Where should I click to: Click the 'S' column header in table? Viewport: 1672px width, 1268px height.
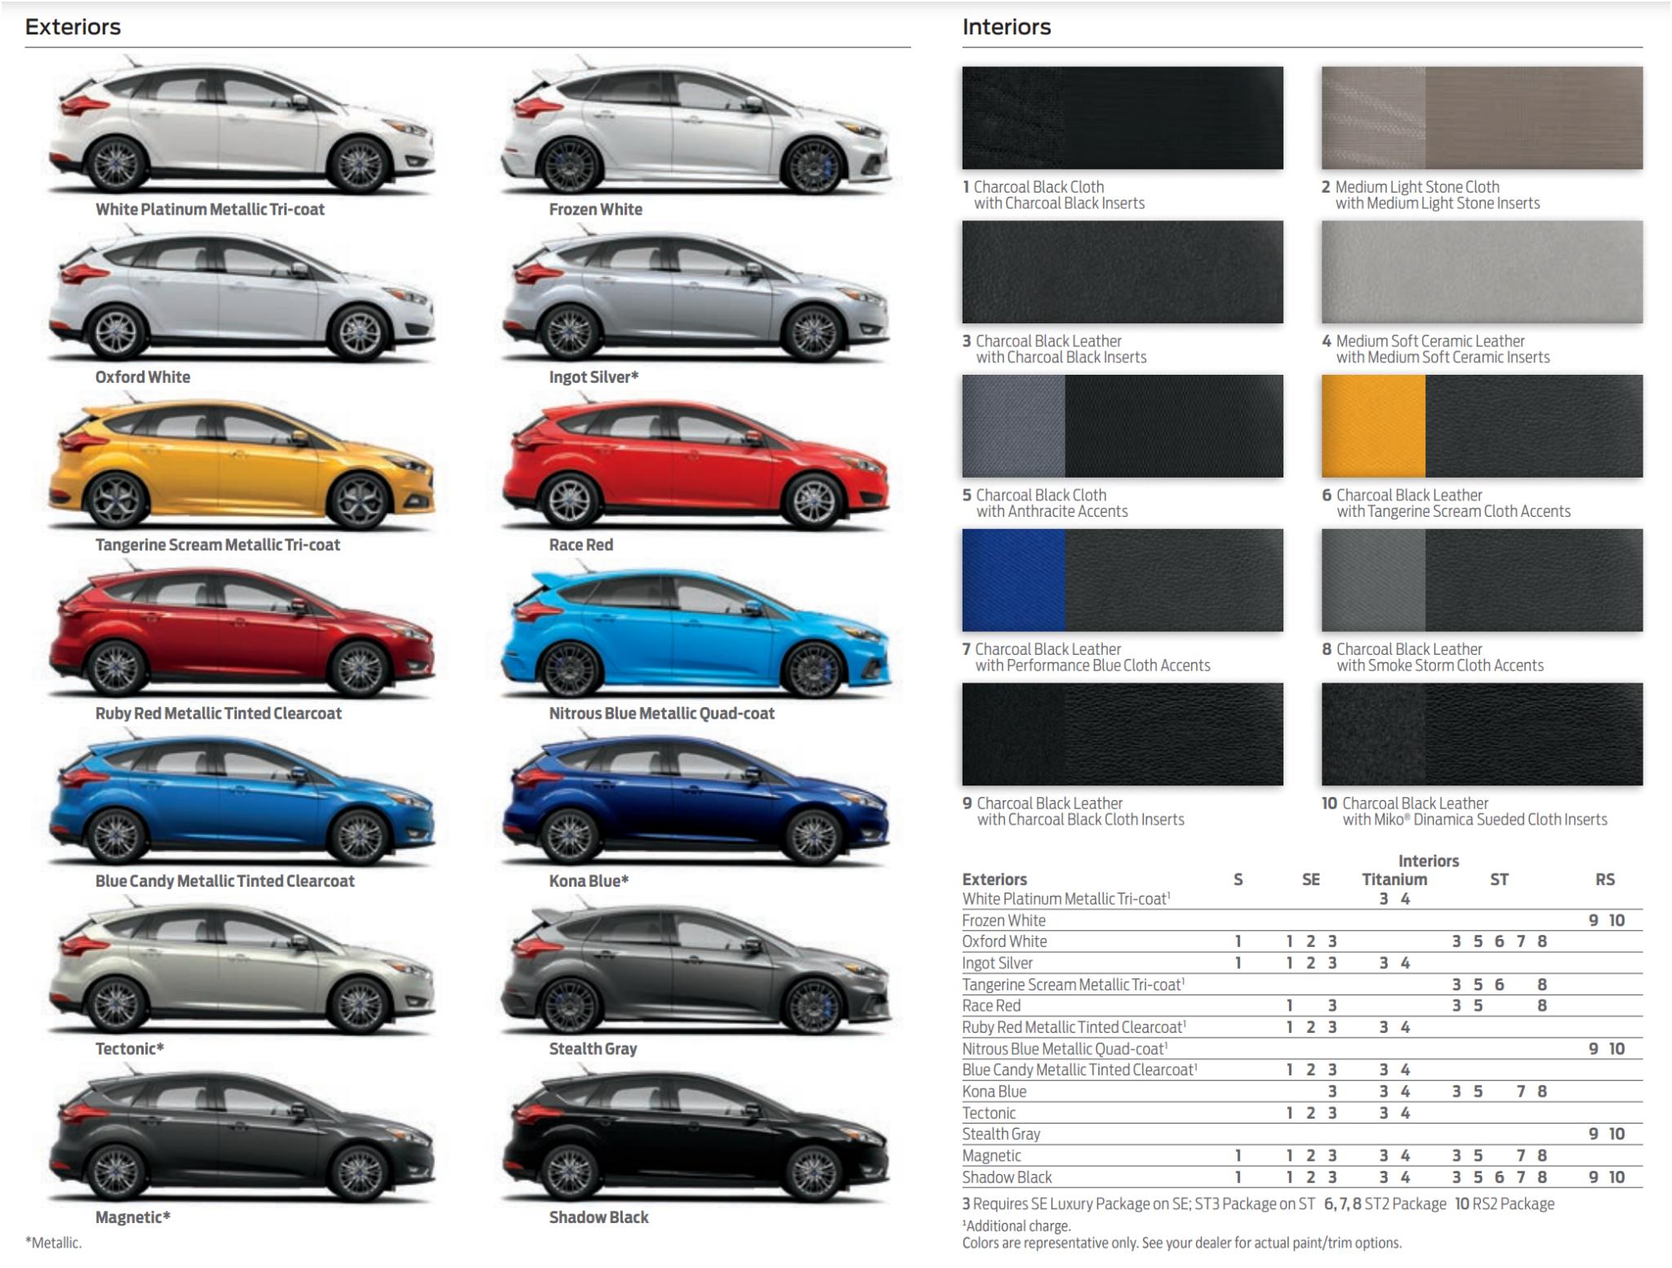[1238, 879]
